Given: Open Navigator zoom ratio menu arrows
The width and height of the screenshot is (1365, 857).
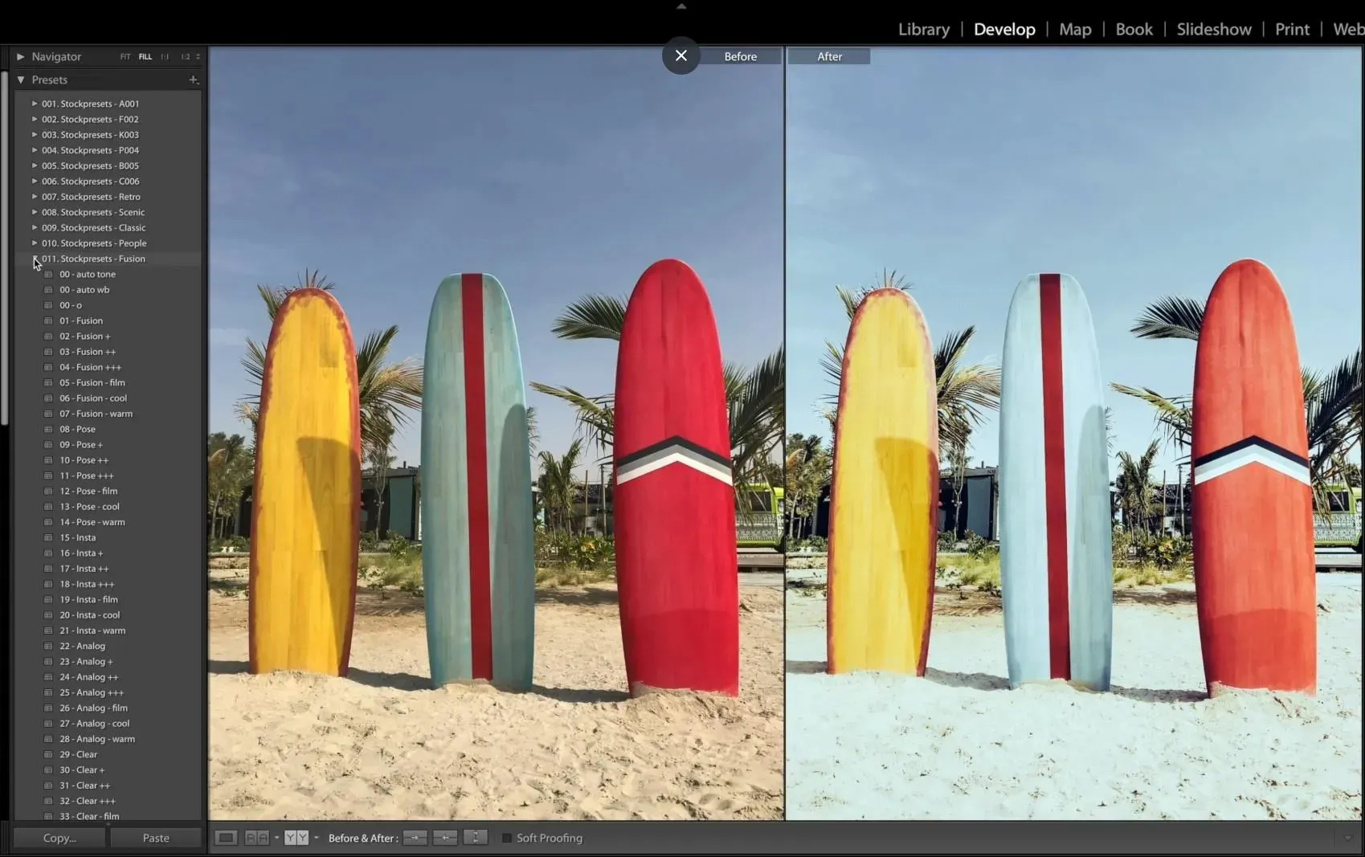Looking at the screenshot, I should click(x=198, y=57).
